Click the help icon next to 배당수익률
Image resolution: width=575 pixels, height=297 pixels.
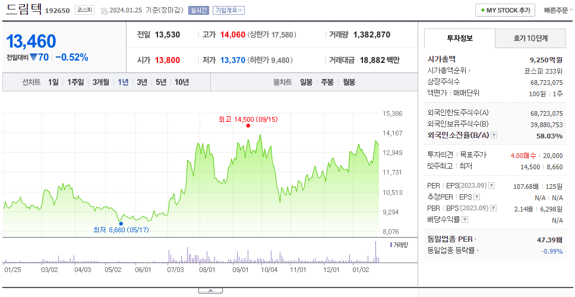coord(465,220)
